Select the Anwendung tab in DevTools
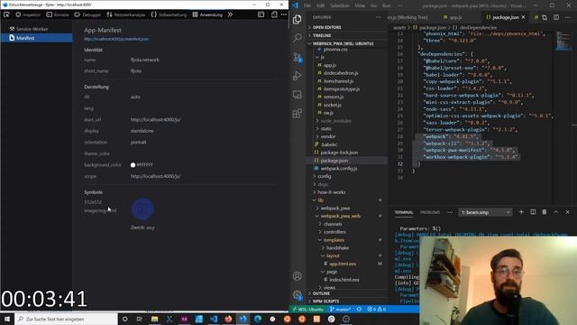This screenshot has height=325, width=577. point(207,14)
